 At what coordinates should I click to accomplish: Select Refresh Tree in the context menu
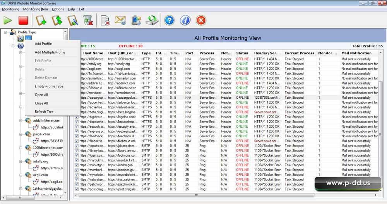point(44,112)
